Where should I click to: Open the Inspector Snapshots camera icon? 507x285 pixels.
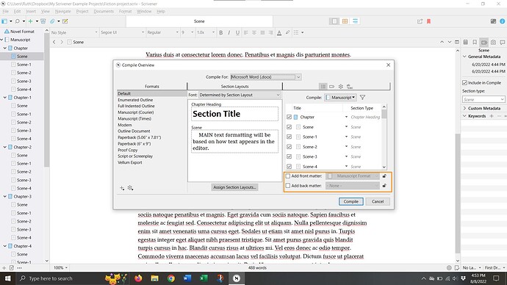tap(493, 43)
